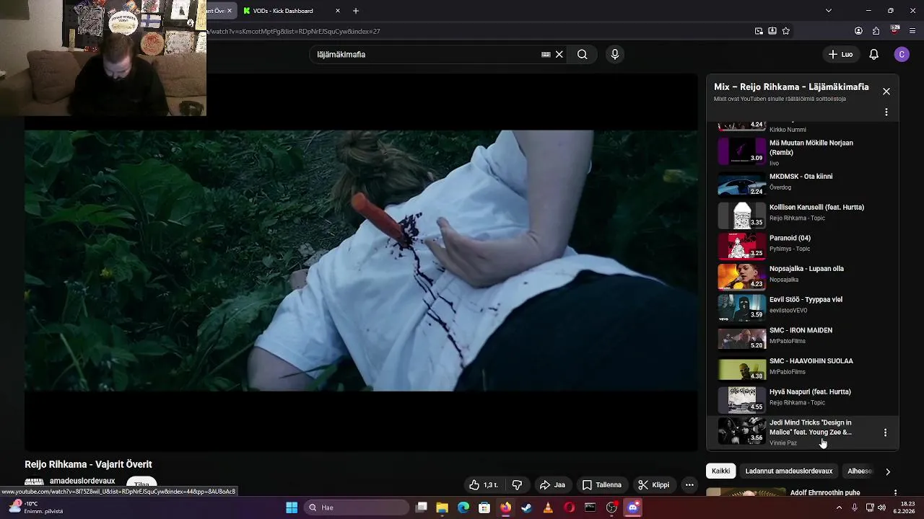Click the taskbar Hae search box

pos(357,507)
